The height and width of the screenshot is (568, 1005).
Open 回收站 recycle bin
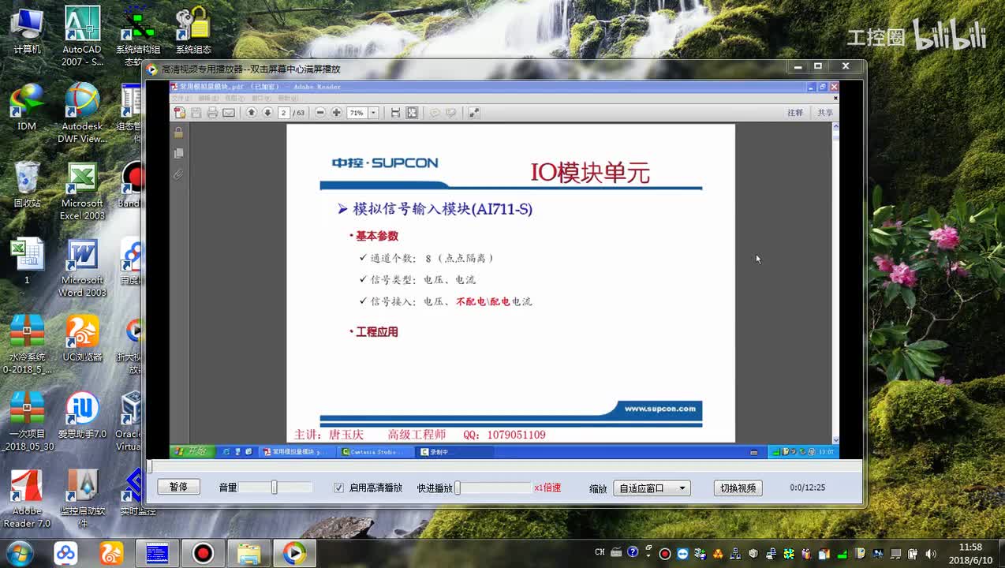pyautogui.click(x=27, y=184)
